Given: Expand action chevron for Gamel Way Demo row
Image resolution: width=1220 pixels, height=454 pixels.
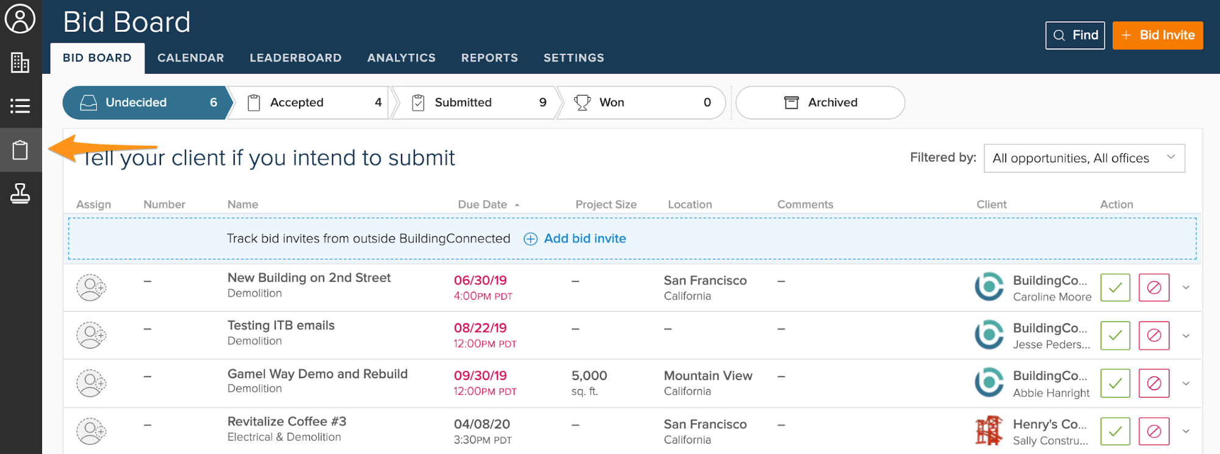Looking at the screenshot, I should click(x=1186, y=384).
